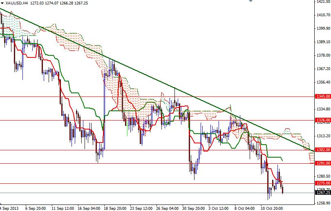Click the 1378.00 value on price axis

tap(323, 55)
